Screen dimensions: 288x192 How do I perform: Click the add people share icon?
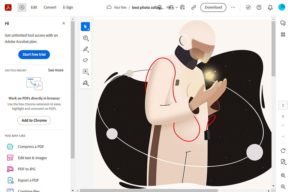click(182, 7)
